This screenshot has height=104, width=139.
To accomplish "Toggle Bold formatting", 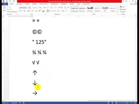I will coord(20,11).
